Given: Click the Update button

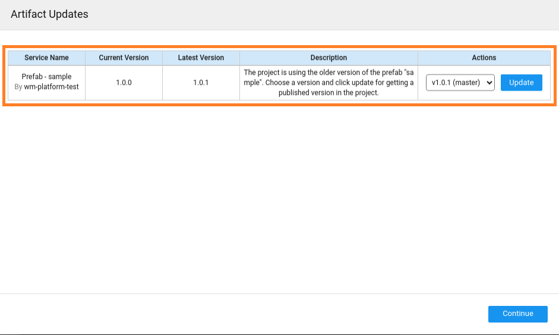Looking at the screenshot, I should click(521, 83).
